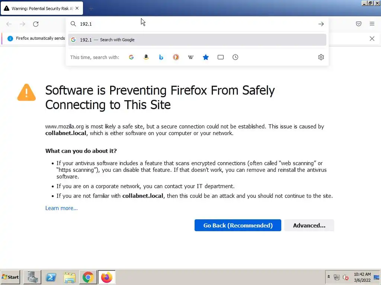Go forward using the right arrow
This screenshot has width=381, height=285.
pyautogui.click(x=22, y=24)
